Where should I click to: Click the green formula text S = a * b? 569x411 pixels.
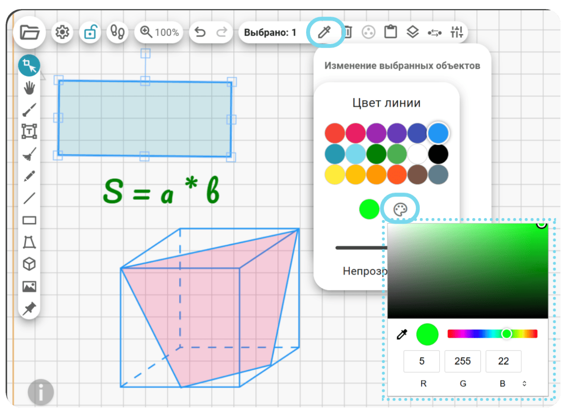click(161, 190)
